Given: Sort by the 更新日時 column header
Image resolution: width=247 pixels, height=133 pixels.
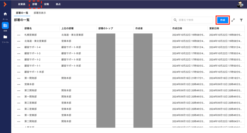Looking at the screenshot, I should 214,28.
